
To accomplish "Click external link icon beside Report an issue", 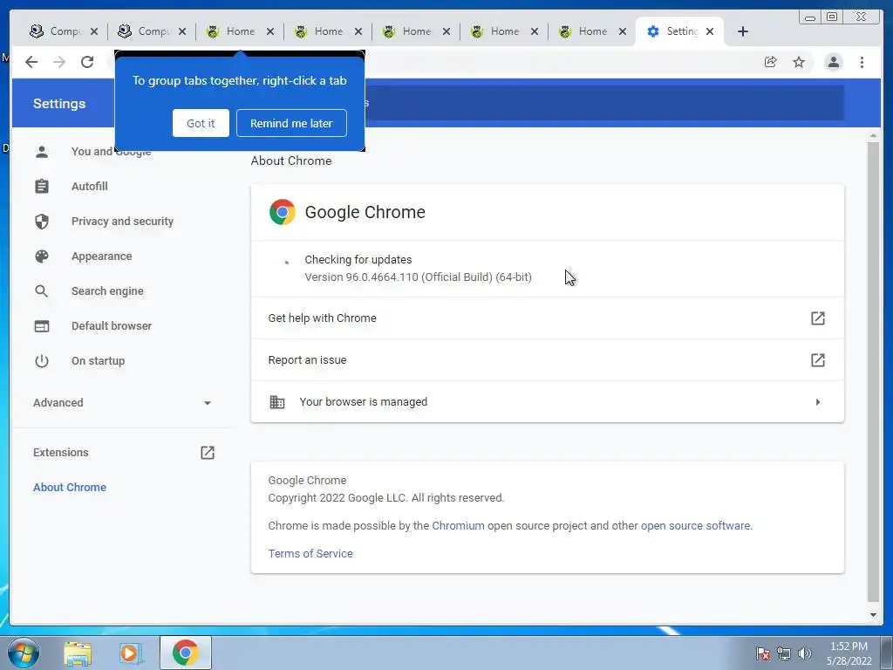I will (x=818, y=360).
